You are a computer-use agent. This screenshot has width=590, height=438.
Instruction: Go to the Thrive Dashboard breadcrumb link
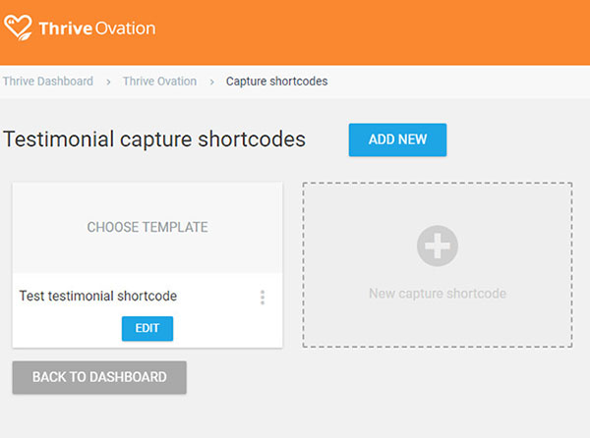(47, 82)
